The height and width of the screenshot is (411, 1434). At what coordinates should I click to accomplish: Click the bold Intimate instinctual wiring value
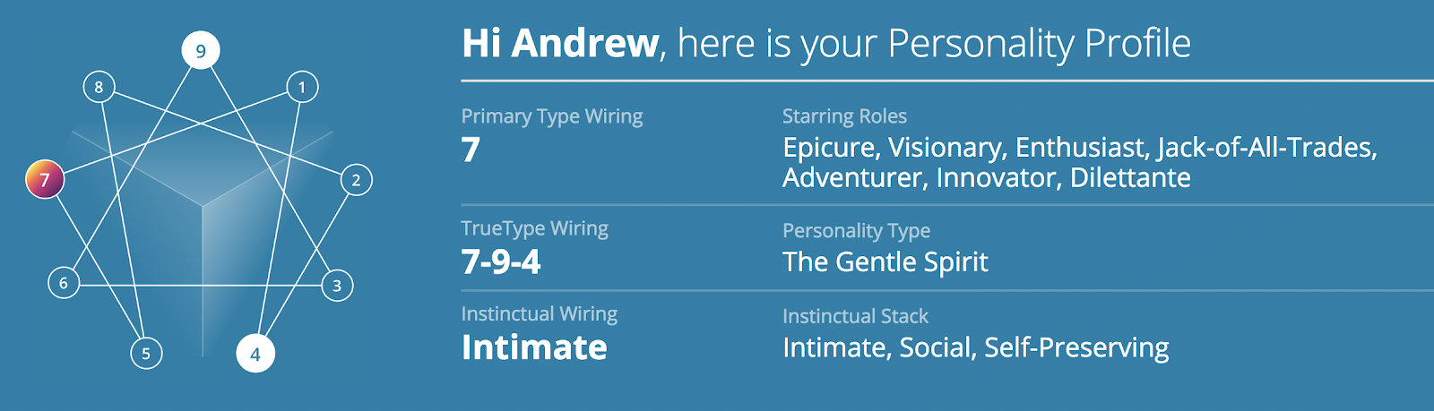534,347
